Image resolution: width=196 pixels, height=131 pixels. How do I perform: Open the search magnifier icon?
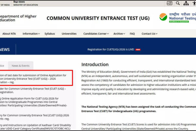pyautogui.click(x=178, y=3)
